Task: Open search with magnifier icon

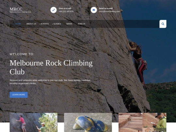Action: (x=163, y=24)
